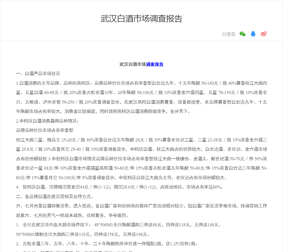This screenshot has height=252, width=283.
Task: Share the article to QQ
Action: tap(253, 34)
